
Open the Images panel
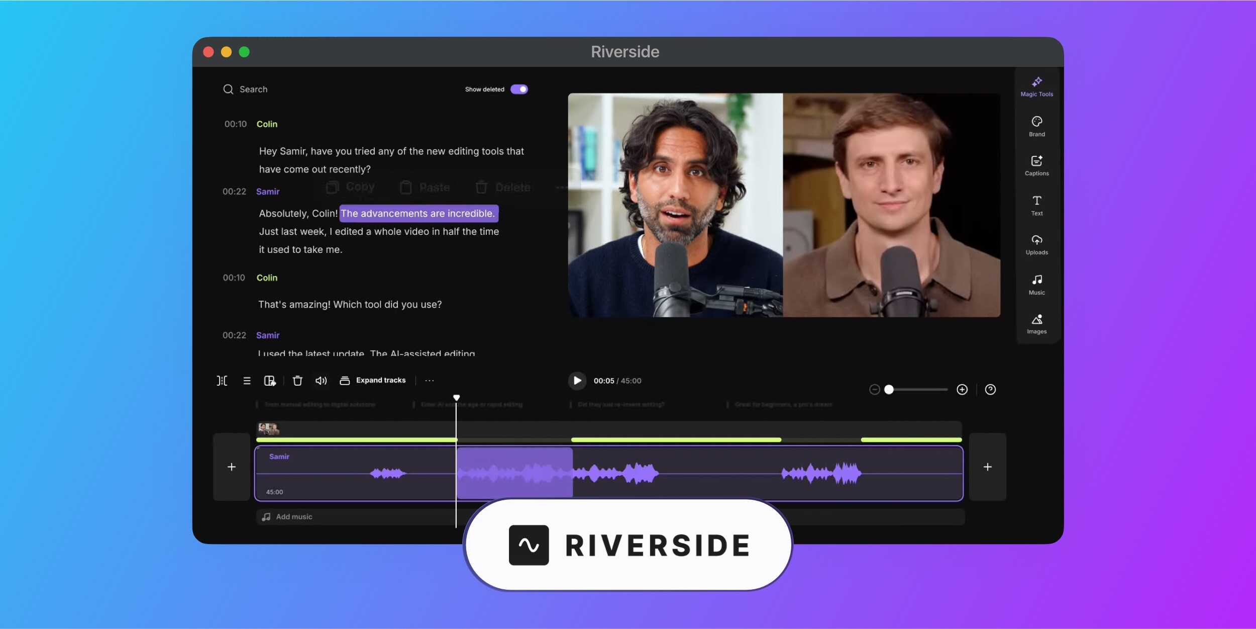point(1036,324)
